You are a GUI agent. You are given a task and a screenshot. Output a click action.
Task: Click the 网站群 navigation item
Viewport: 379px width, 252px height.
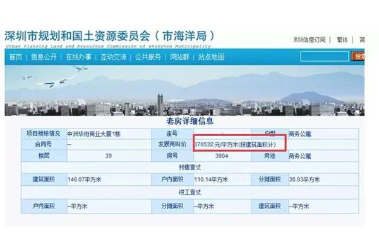tap(179, 57)
